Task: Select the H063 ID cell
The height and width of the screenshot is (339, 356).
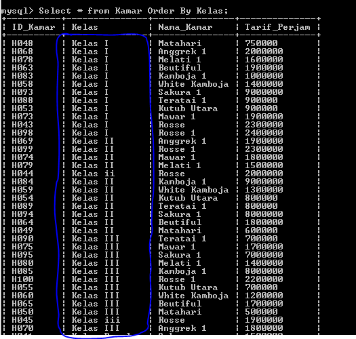Action: pyautogui.click(x=22, y=68)
